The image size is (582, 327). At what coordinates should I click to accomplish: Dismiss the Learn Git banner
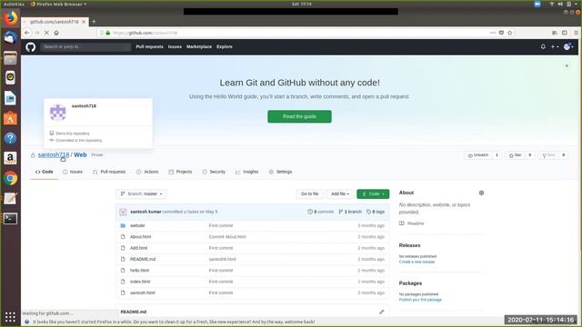[567, 65]
